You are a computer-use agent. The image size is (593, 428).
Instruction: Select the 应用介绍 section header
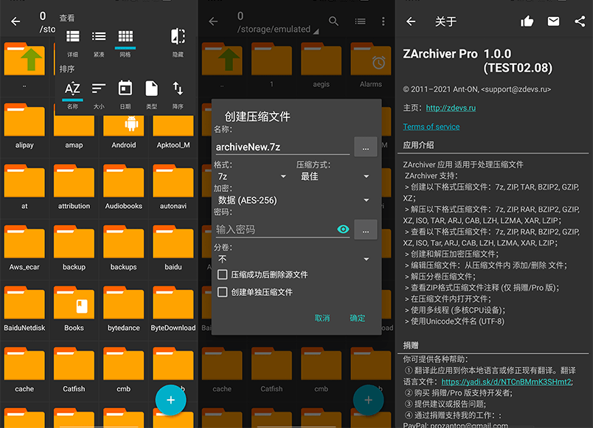[x=418, y=145]
